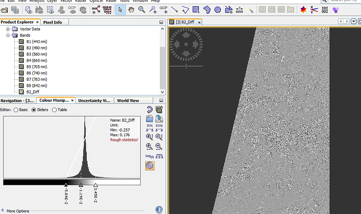The height and width of the screenshot is (214, 361).
Task: Tile windows evenly grid icon
Action: 281,9
